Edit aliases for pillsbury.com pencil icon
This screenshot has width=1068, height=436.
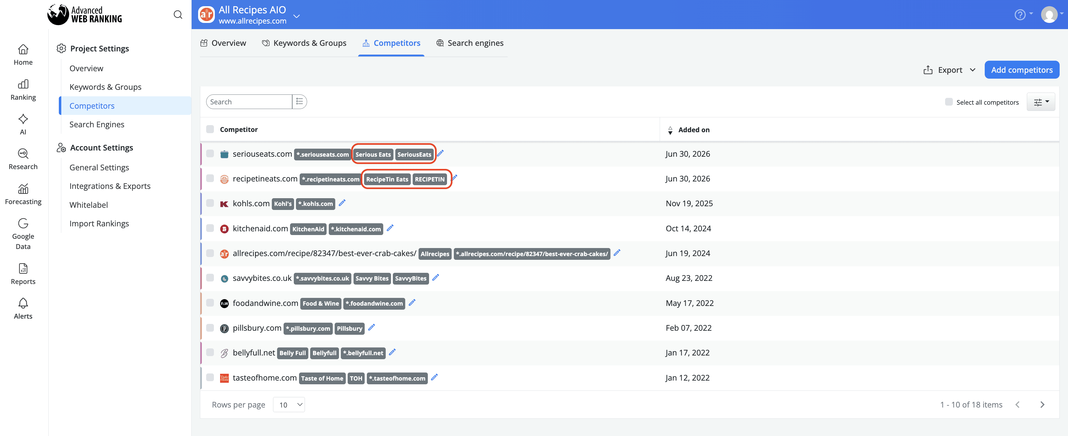click(x=371, y=327)
